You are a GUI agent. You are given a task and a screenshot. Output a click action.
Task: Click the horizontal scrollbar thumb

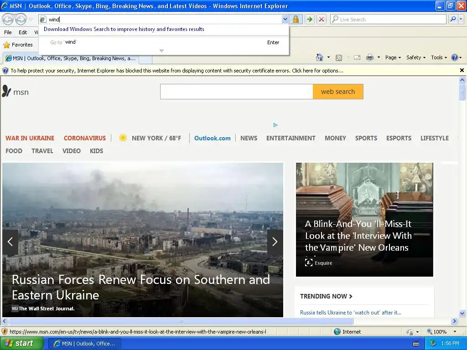point(181,321)
